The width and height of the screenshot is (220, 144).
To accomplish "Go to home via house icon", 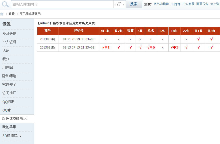I will 2,14.
